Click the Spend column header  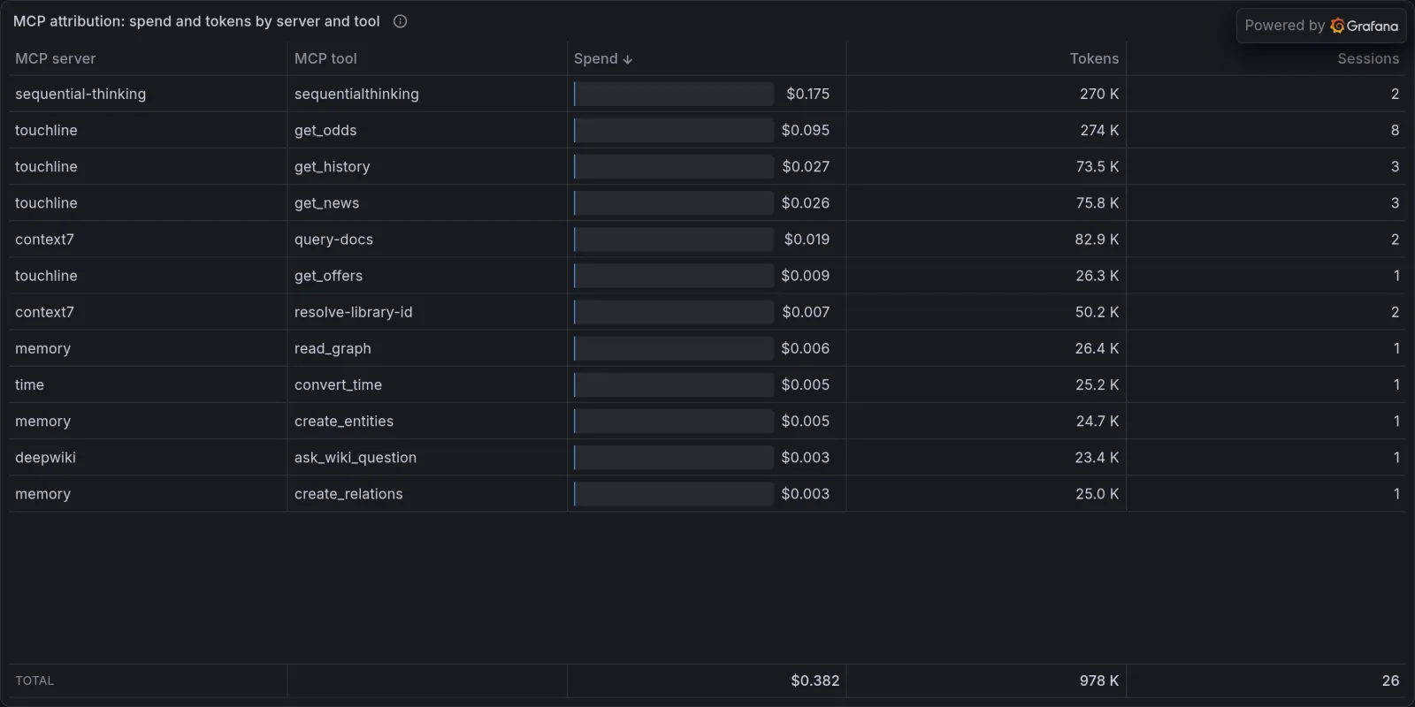point(595,58)
